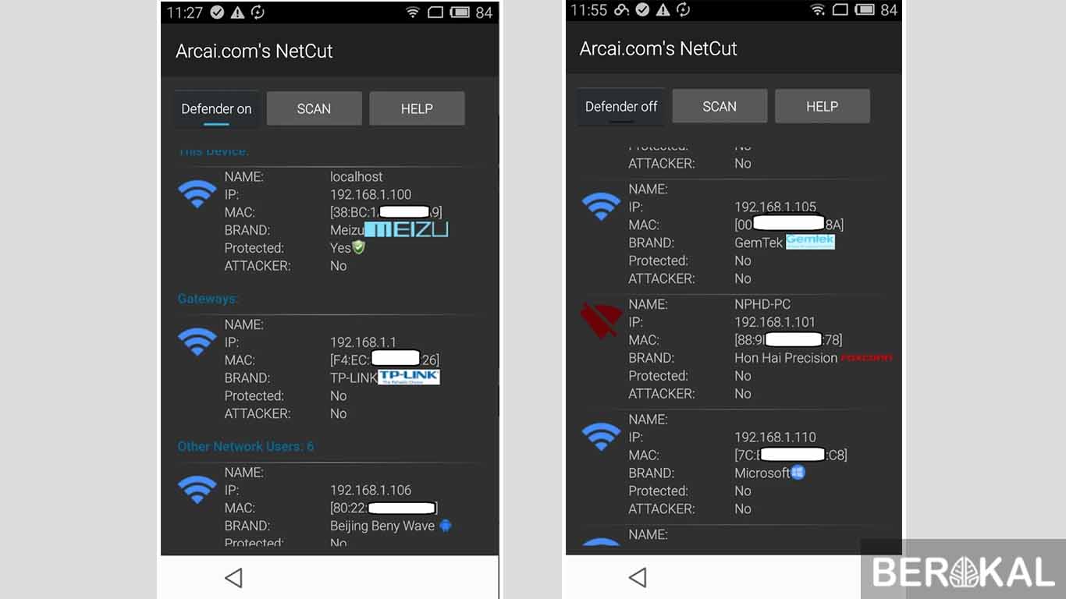Image resolution: width=1066 pixels, height=599 pixels.
Task: Click SCAN button in right phone
Action: (x=720, y=106)
